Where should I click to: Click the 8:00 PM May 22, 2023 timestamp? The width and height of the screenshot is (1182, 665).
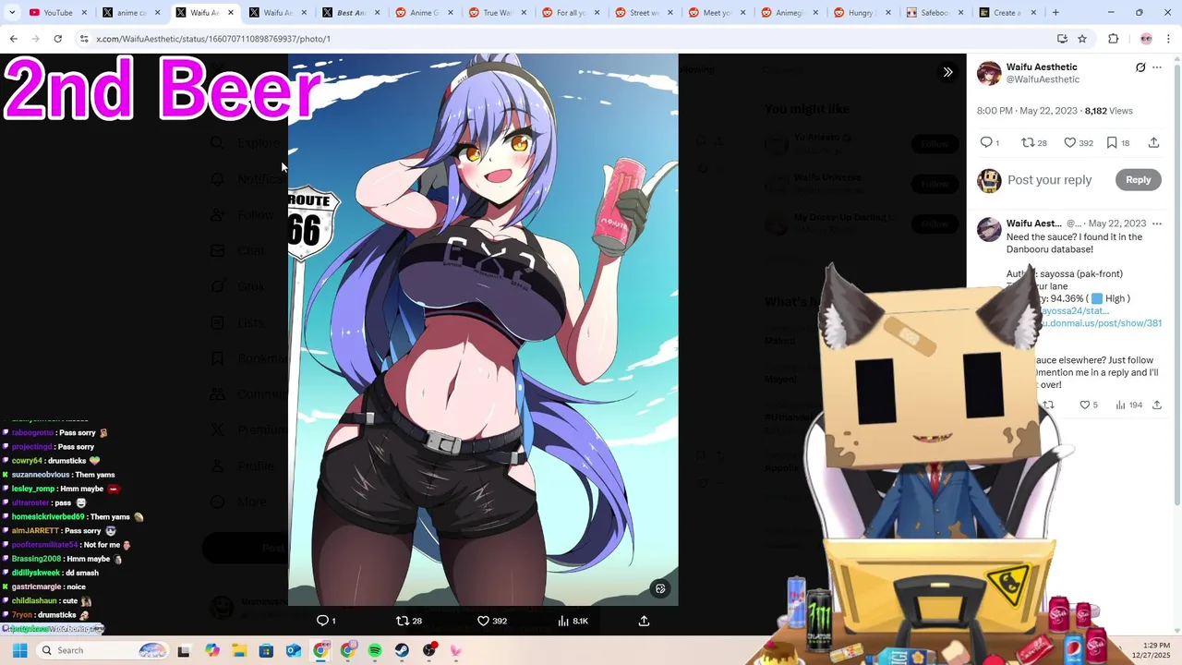1027,111
